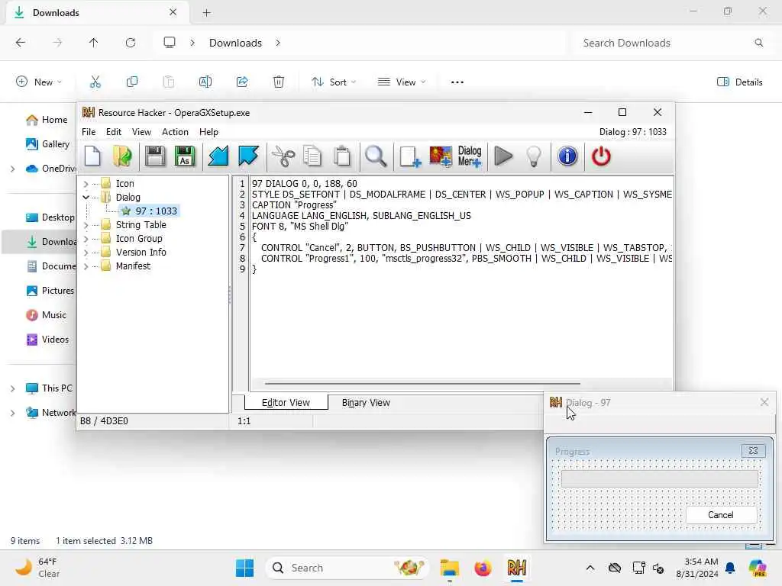Expand the Version Info node
The height and width of the screenshot is (586, 782).
(x=86, y=253)
